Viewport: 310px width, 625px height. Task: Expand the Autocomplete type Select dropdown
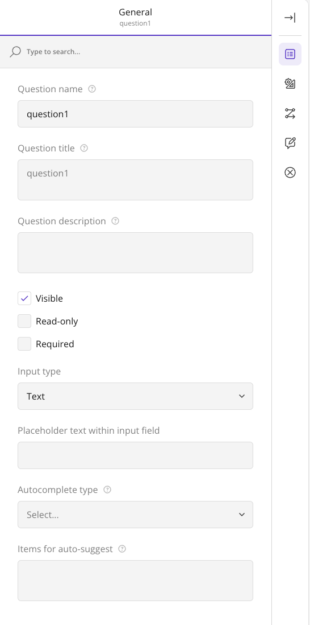point(135,515)
